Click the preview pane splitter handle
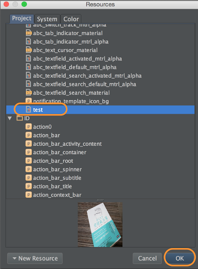The width and height of the screenshot is (198, 269). [100, 200]
